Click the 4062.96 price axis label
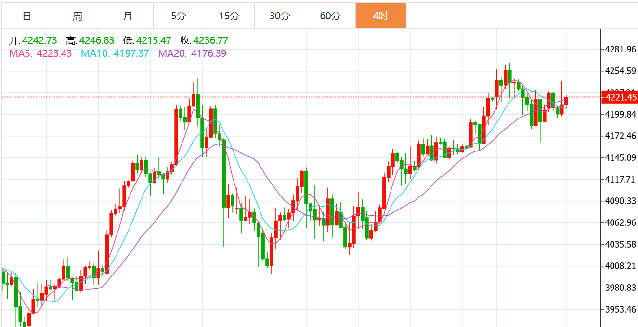 click(621, 222)
